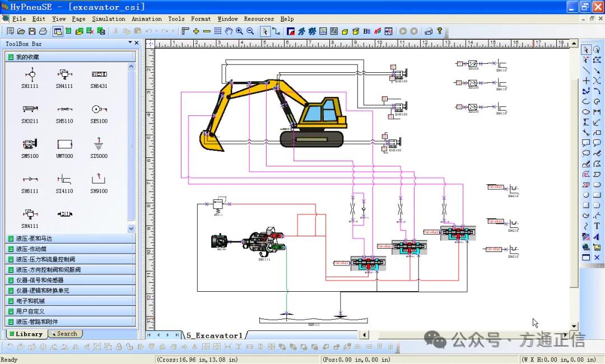Screen dimensions: 605x364
Task: Select the excavator image on canvas
Action: tap(273, 115)
